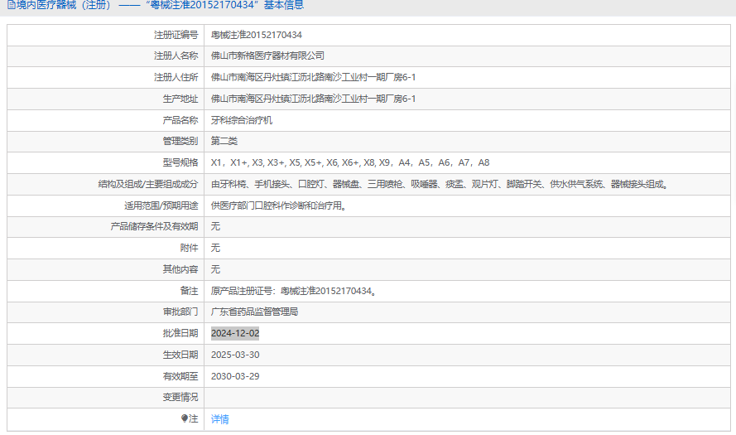Click the bulb icon beside 注
The width and height of the screenshot is (736, 435).
click(185, 418)
